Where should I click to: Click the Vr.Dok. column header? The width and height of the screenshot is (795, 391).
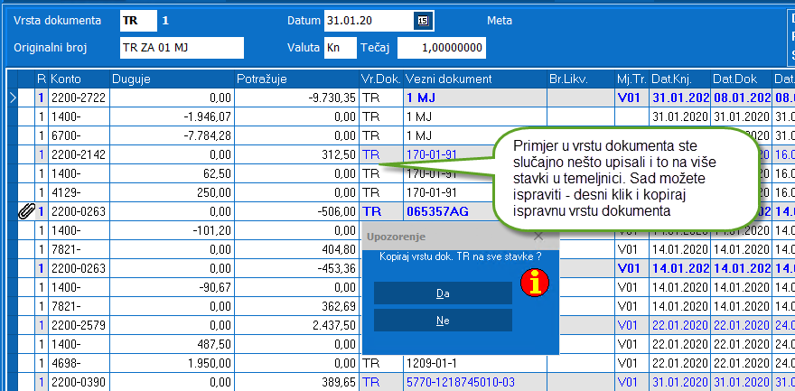(379, 79)
